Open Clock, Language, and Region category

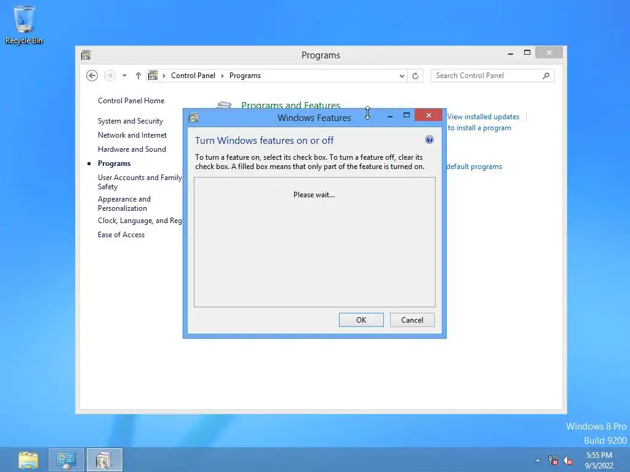(140, 221)
